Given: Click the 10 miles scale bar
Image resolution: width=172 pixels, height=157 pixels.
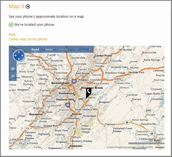Looking at the screenshot, I should [145, 143].
